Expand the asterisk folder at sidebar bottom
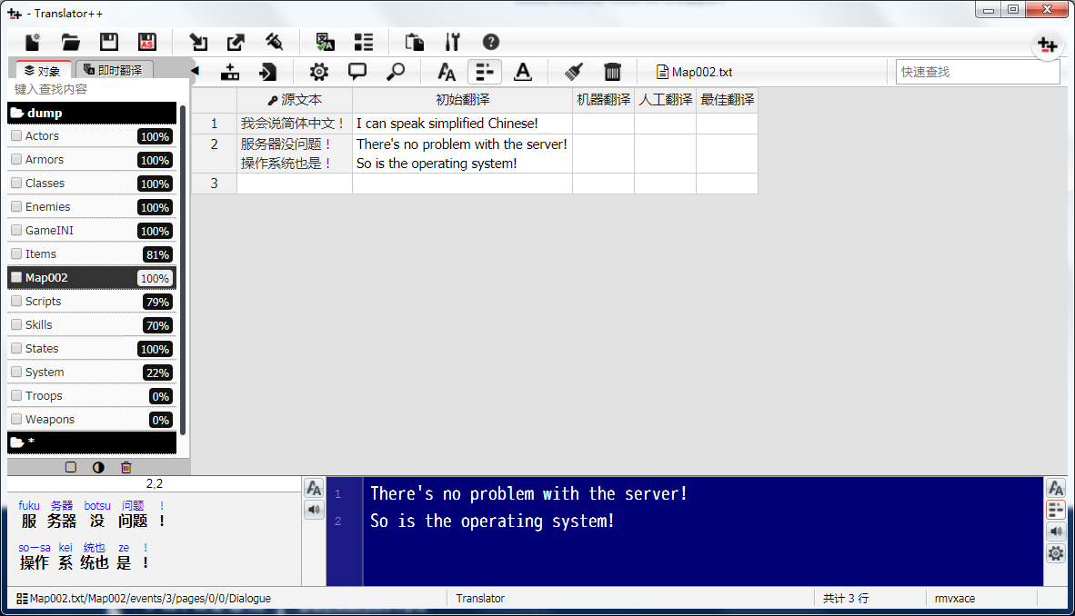Image resolution: width=1075 pixels, height=616 pixels. tap(91, 443)
